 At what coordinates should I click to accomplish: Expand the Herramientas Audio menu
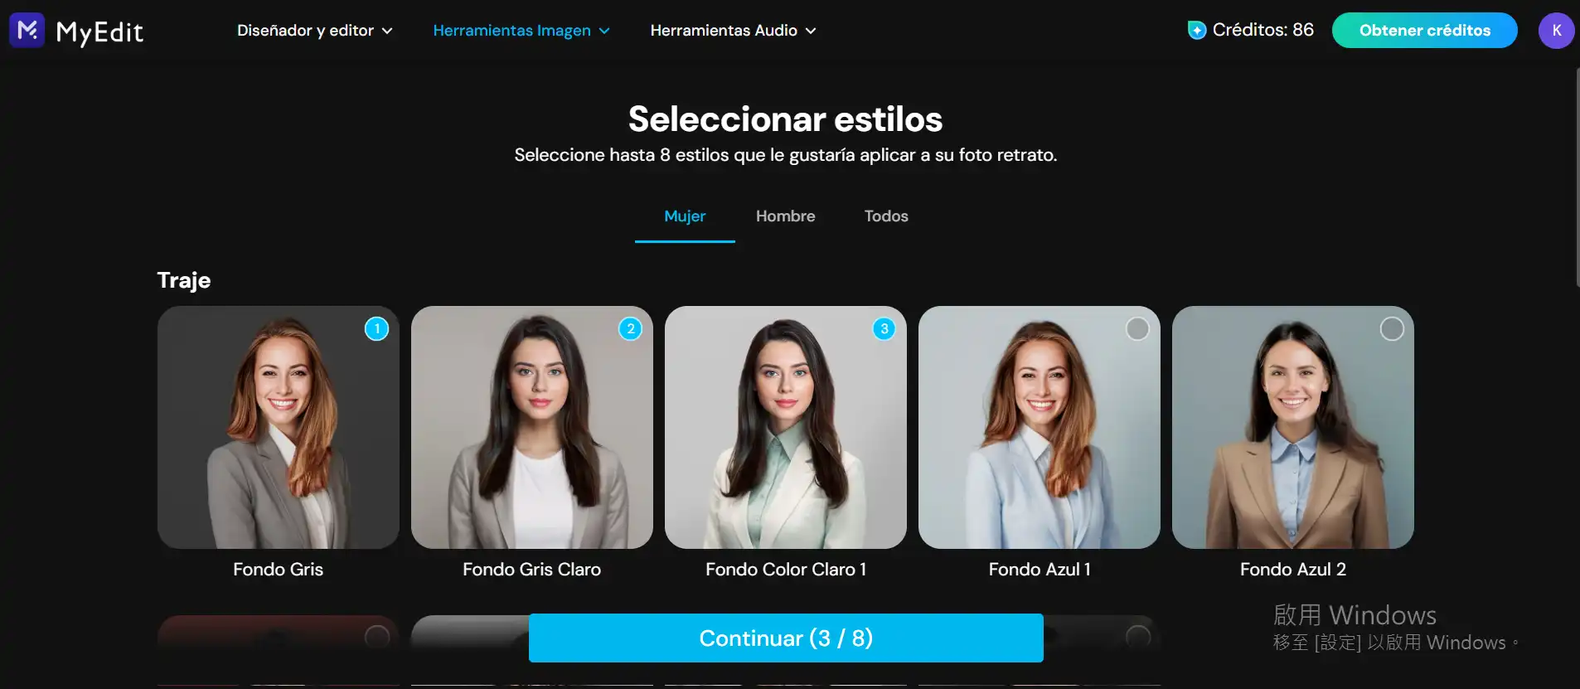click(733, 31)
